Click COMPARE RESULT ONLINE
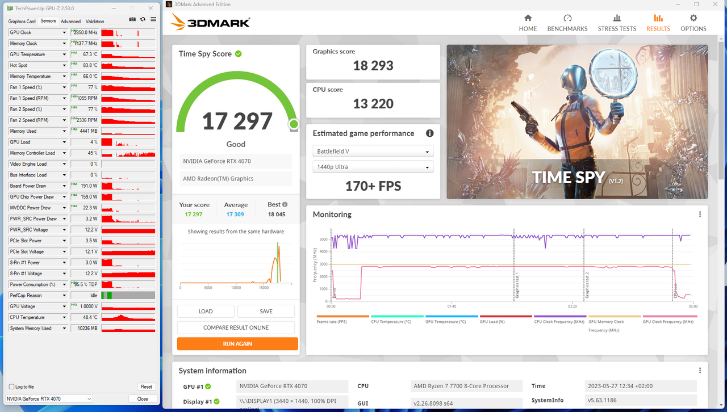 (x=237, y=327)
